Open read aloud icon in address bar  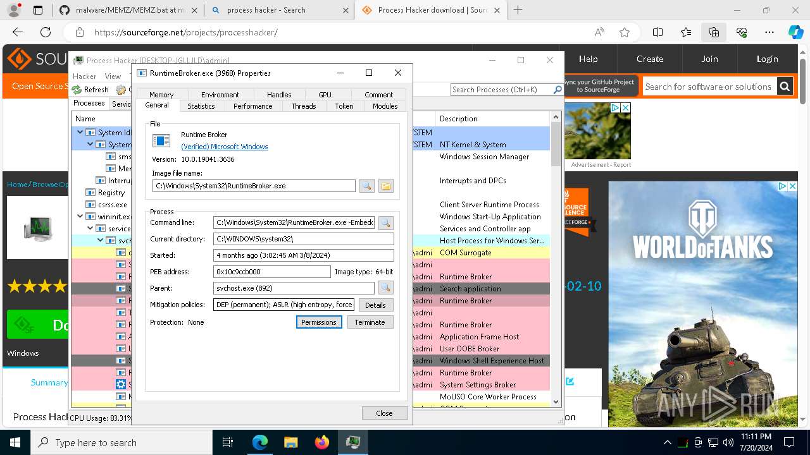[599, 32]
